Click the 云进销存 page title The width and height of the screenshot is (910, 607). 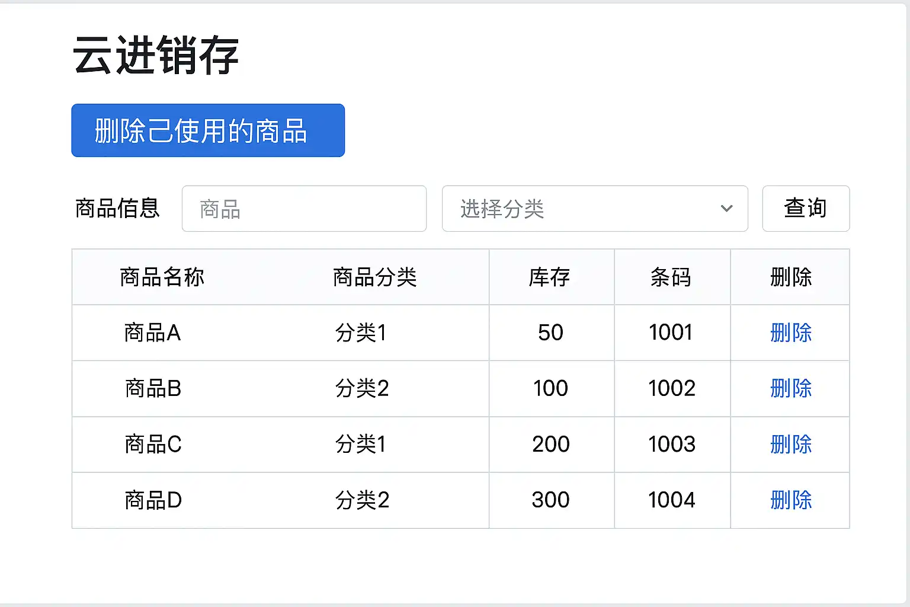[x=156, y=56]
